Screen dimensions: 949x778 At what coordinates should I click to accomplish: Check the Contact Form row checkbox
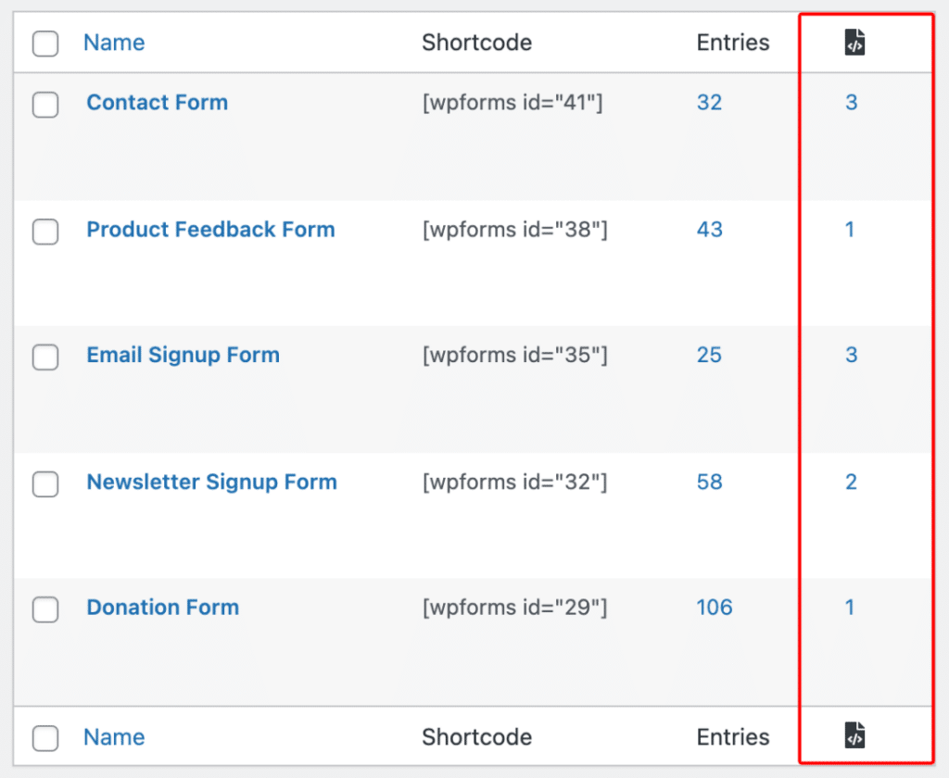(44, 105)
